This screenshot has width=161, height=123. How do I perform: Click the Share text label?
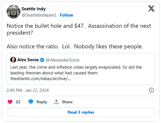pyautogui.click(x=67, y=102)
